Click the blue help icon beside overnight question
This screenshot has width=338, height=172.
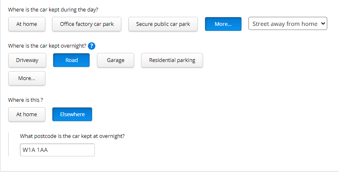pyautogui.click(x=92, y=46)
